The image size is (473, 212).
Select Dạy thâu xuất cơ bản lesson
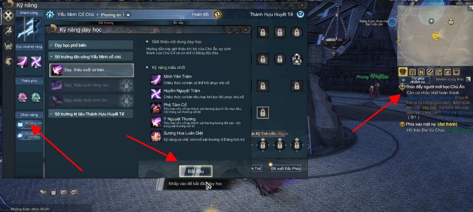(x=91, y=70)
